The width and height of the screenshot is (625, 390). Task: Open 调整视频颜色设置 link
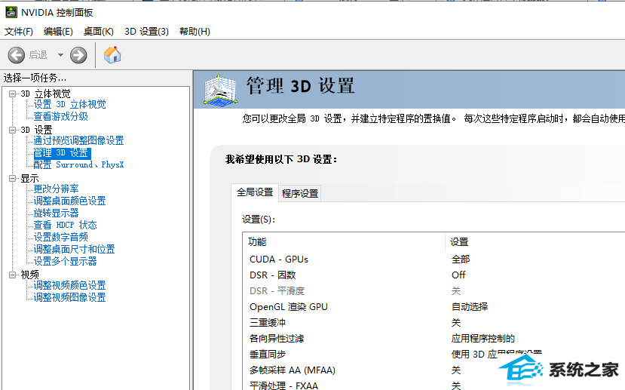[x=70, y=285]
